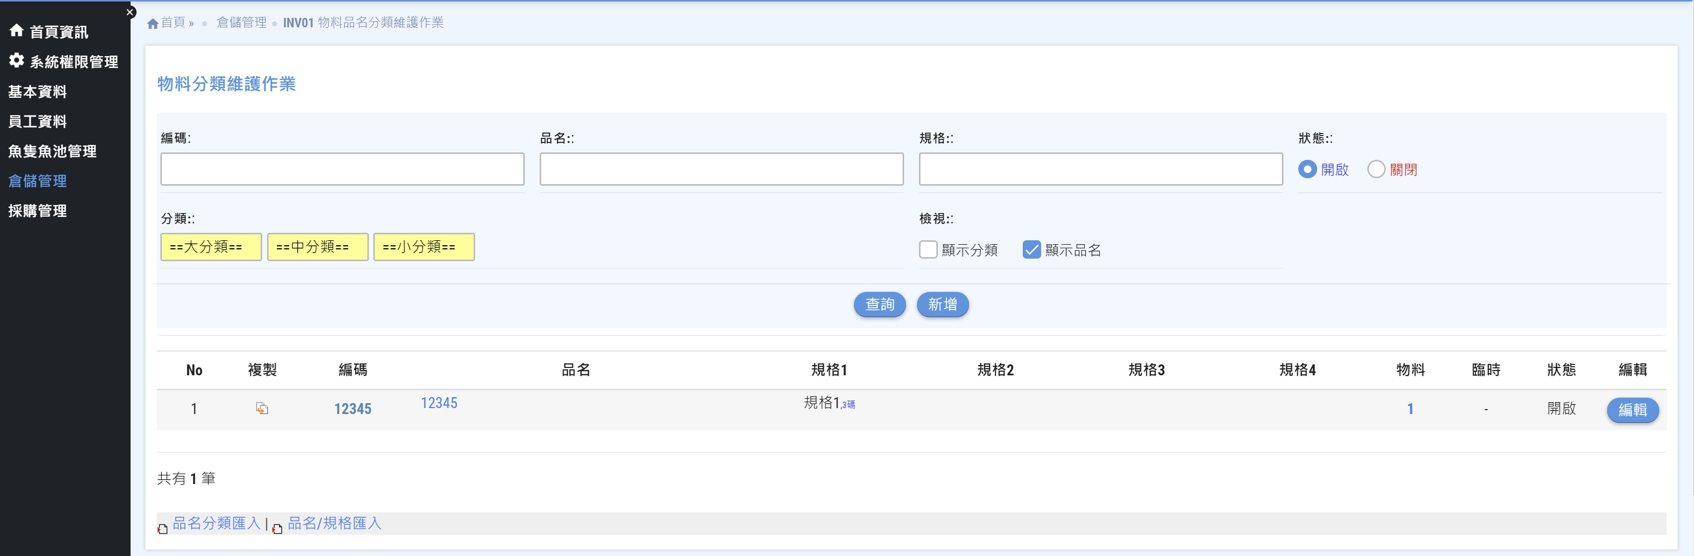
Task: Open the ==中分類== dropdown
Action: click(x=318, y=247)
